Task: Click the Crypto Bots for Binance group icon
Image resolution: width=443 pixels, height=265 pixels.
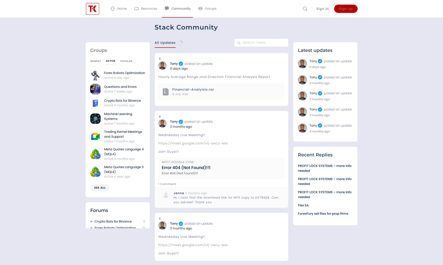Action: point(95,103)
